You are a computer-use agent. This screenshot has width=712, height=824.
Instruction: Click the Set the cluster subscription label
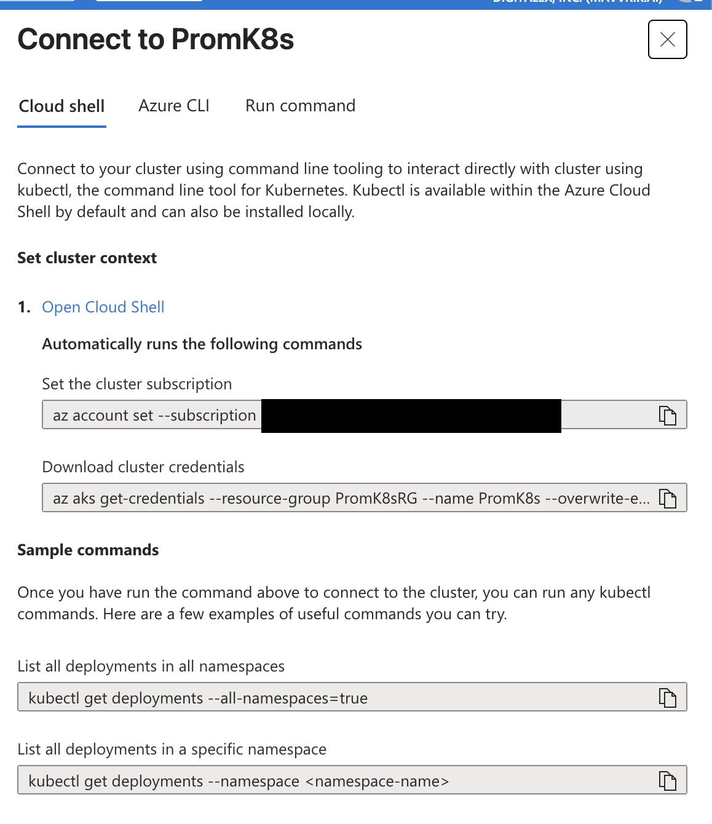(x=137, y=384)
